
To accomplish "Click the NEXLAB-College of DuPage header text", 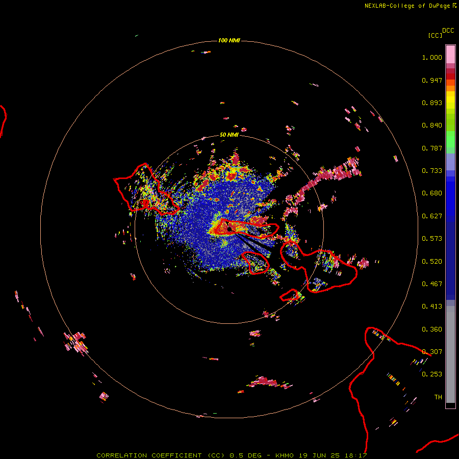I will point(410,6).
